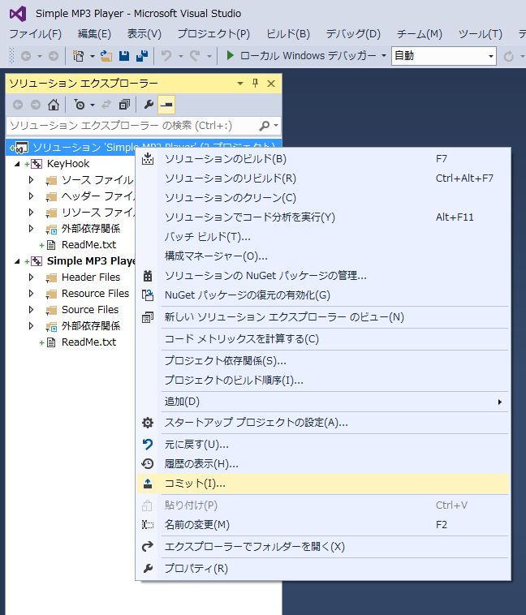Select スタートアップ プロジェクトの設定(A)...

(323, 423)
